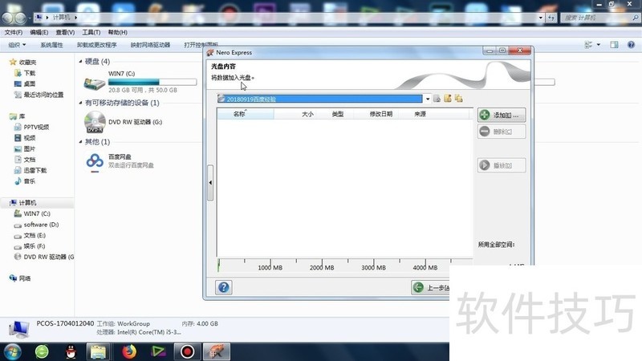The height and width of the screenshot is (361, 642).
Task: Open the QQ penguin taskbar icon
Action: coord(70,351)
